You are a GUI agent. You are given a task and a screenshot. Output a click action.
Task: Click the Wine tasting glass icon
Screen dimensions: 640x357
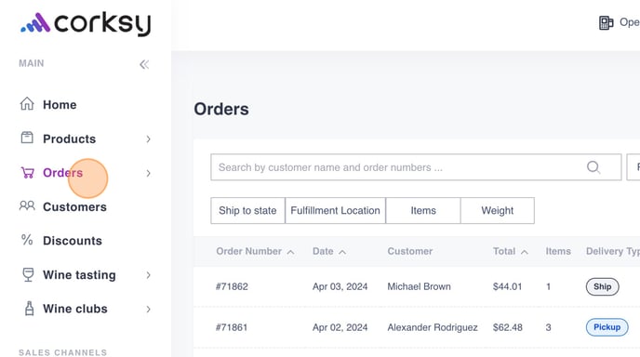(28, 274)
